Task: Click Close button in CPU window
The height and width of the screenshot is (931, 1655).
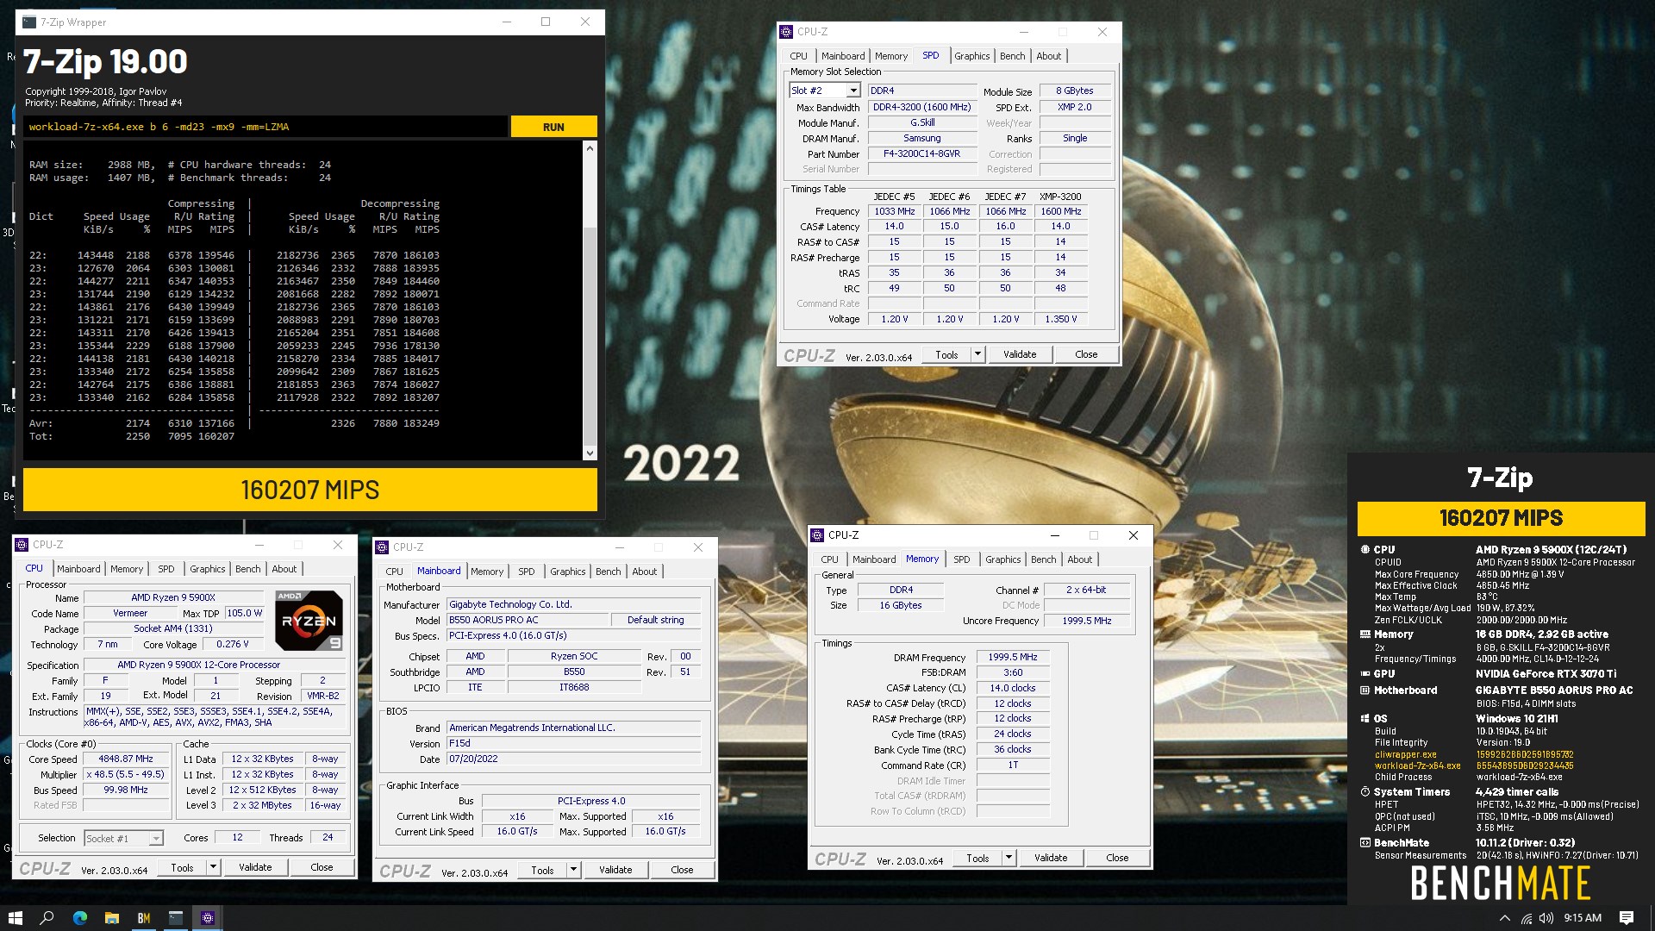Action: click(322, 867)
